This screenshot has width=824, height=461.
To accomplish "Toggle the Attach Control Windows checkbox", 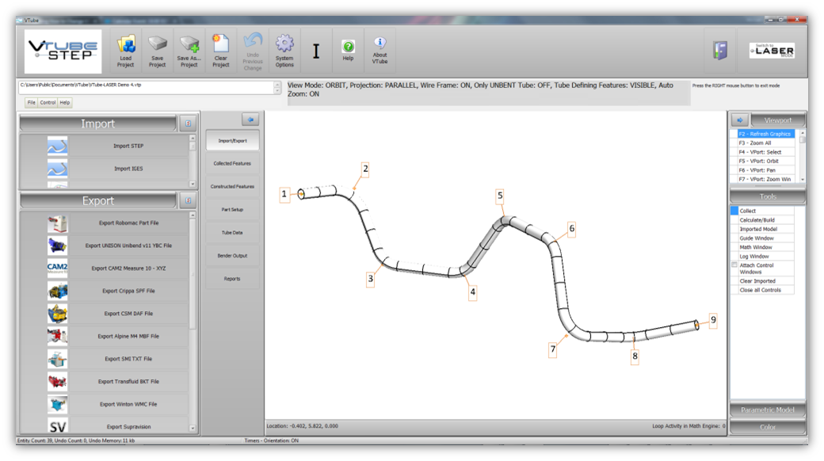I will (734, 265).
